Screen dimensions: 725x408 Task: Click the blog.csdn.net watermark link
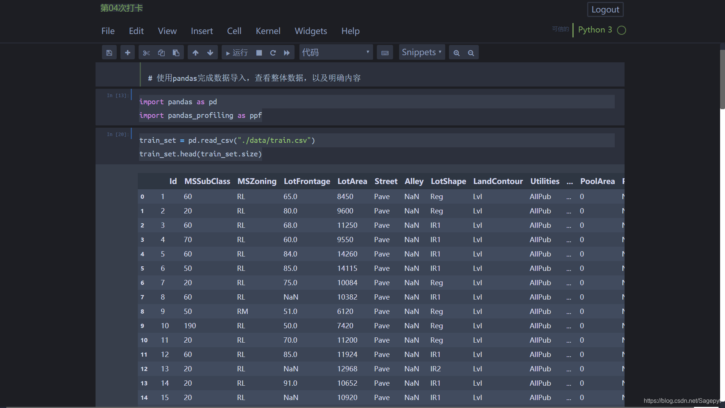pyautogui.click(x=682, y=401)
